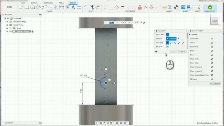Expand the Origin folder node

[7, 28]
